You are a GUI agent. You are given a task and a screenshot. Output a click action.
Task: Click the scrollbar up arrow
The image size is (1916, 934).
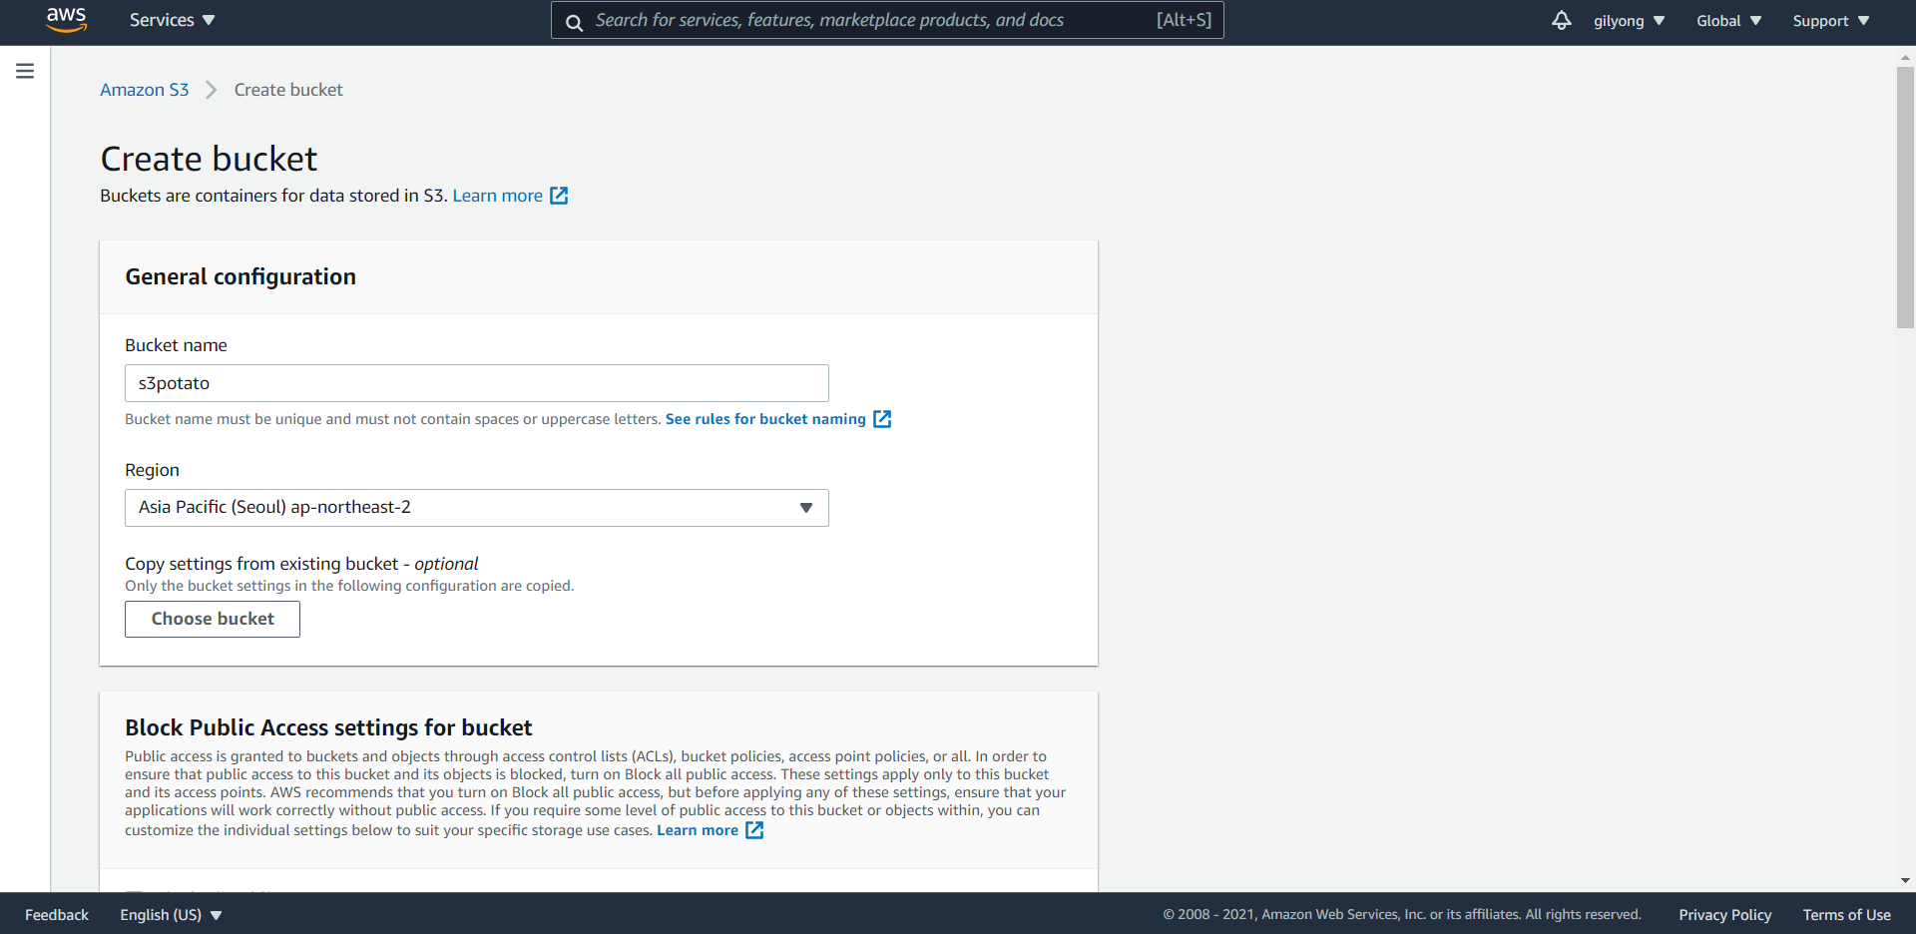click(1905, 58)
